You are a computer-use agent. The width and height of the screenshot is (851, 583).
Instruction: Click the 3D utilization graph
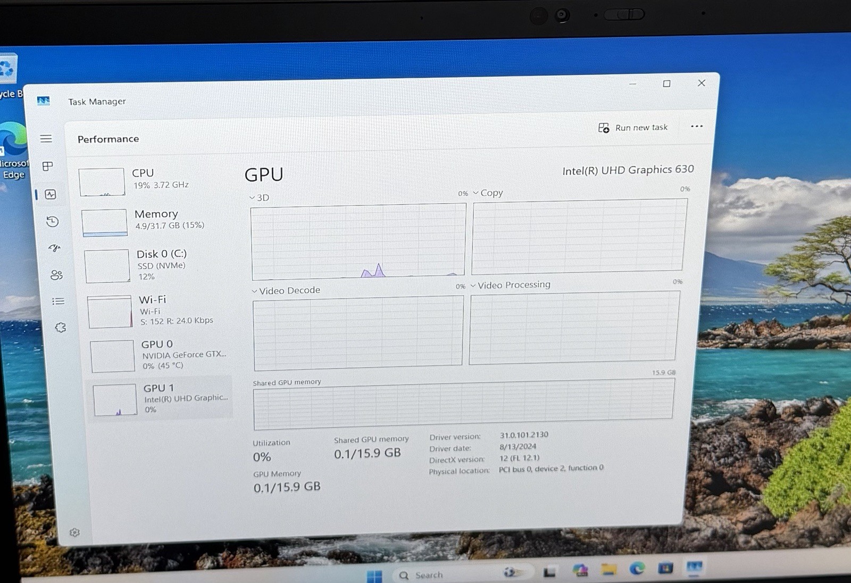pyautogui.click(x=358, y=241)
